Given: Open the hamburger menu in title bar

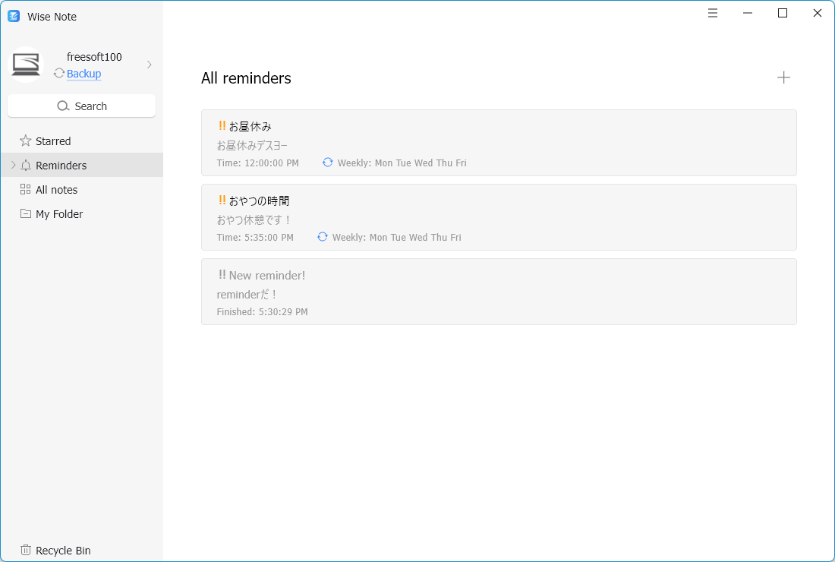Looking at the screenshot, I should tap(713, 13).
